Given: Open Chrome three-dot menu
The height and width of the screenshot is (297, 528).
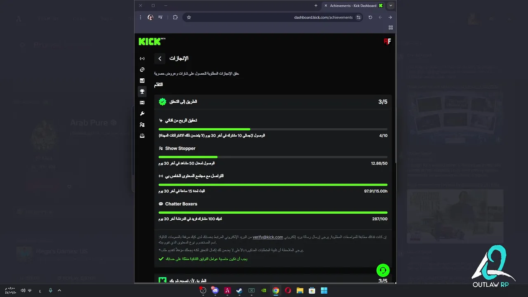Looking at the screenshot, I should point(140,17).
